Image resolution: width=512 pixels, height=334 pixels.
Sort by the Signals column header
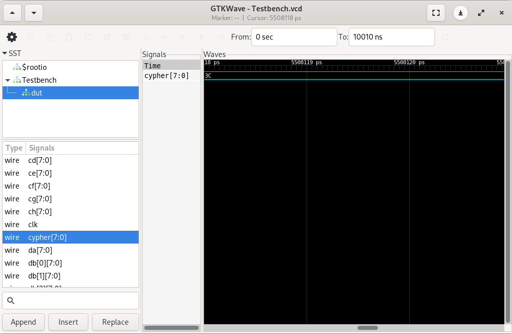click(x=42, y=148)
